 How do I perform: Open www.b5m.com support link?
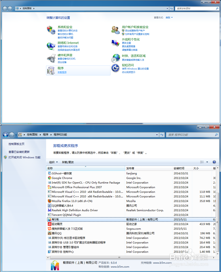click(x=162, y=262)
